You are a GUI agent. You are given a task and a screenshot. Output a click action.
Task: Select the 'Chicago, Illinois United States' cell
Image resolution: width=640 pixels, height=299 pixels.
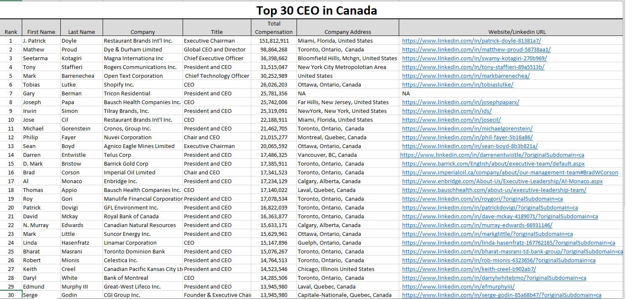pos(348,269)
